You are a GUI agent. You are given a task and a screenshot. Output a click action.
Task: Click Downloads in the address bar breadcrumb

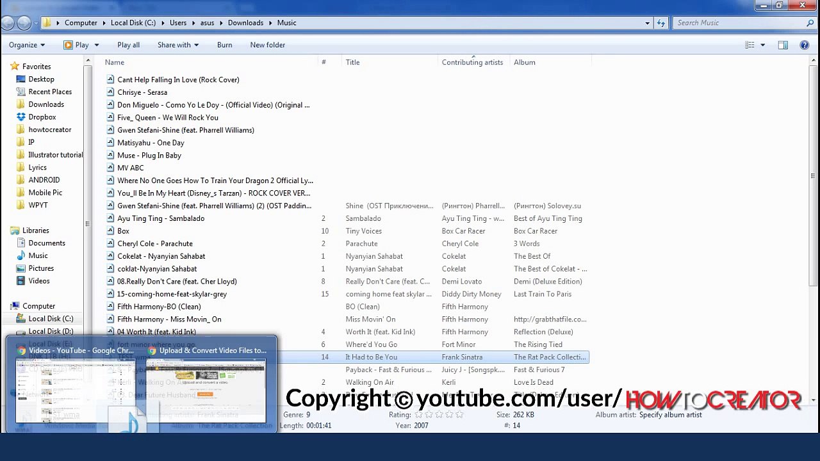tap(245, 23)
